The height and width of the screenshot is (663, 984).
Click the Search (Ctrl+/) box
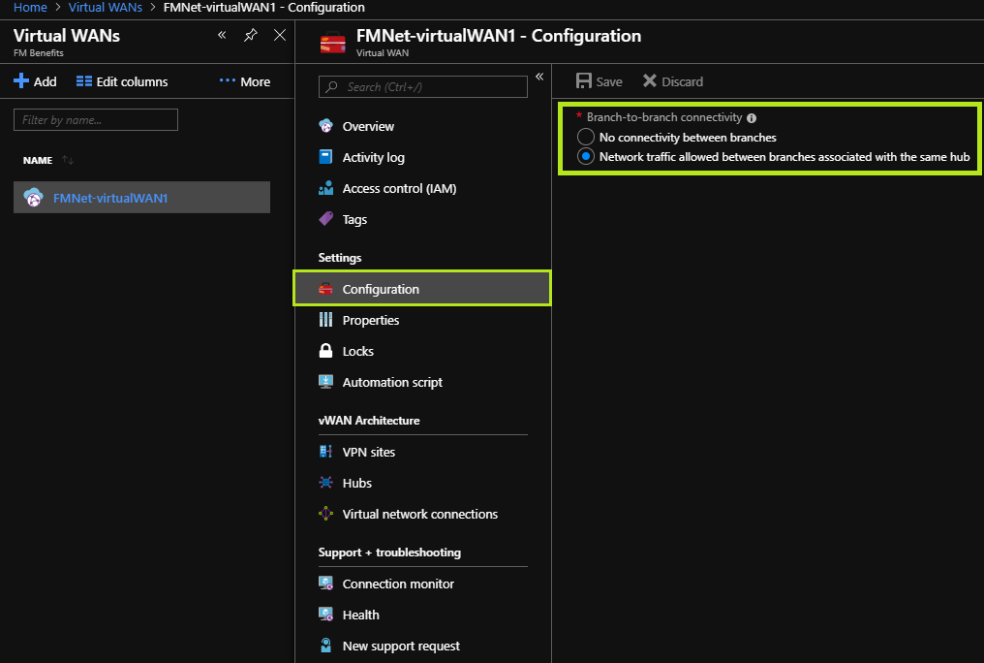coord(423,86)
